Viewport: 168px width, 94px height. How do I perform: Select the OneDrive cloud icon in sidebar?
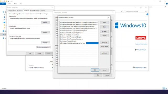[3, 31]
